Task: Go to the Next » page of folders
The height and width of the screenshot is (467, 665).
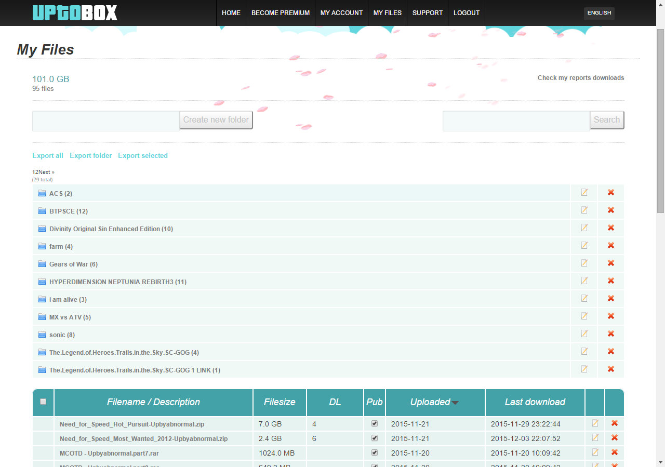Action: pos(46,172)
